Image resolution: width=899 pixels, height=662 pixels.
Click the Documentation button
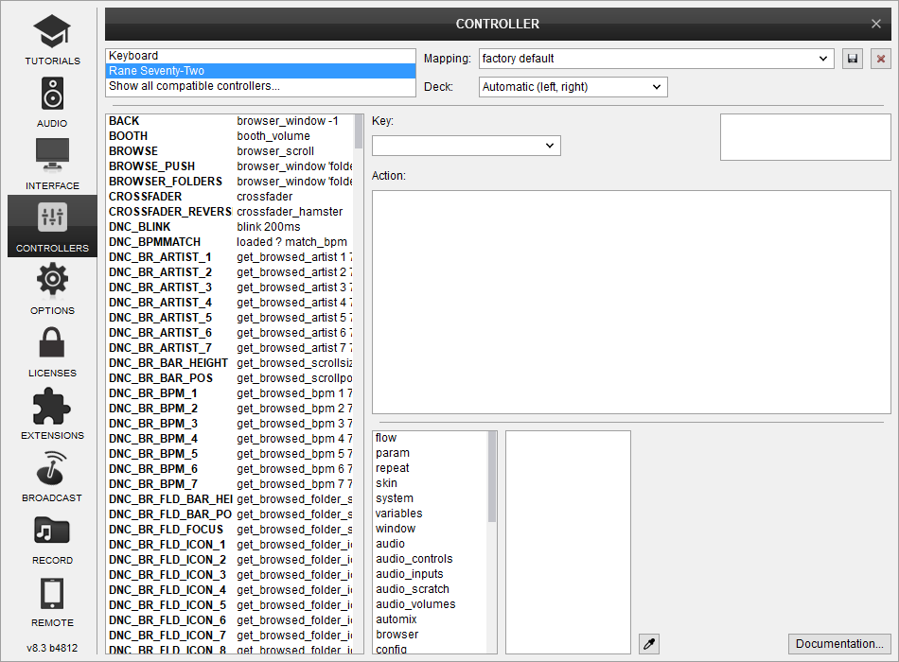tap(839, 644)
